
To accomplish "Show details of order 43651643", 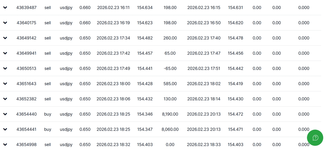I will (5, 84).
